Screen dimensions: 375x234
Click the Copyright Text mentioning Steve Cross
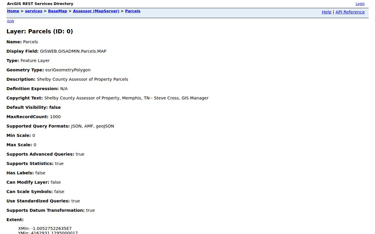point(127,98)
